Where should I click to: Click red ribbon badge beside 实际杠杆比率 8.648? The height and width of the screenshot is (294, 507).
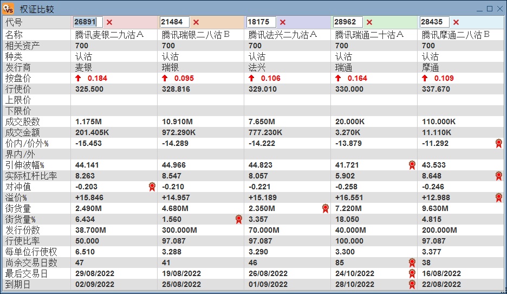click(498, 176)
